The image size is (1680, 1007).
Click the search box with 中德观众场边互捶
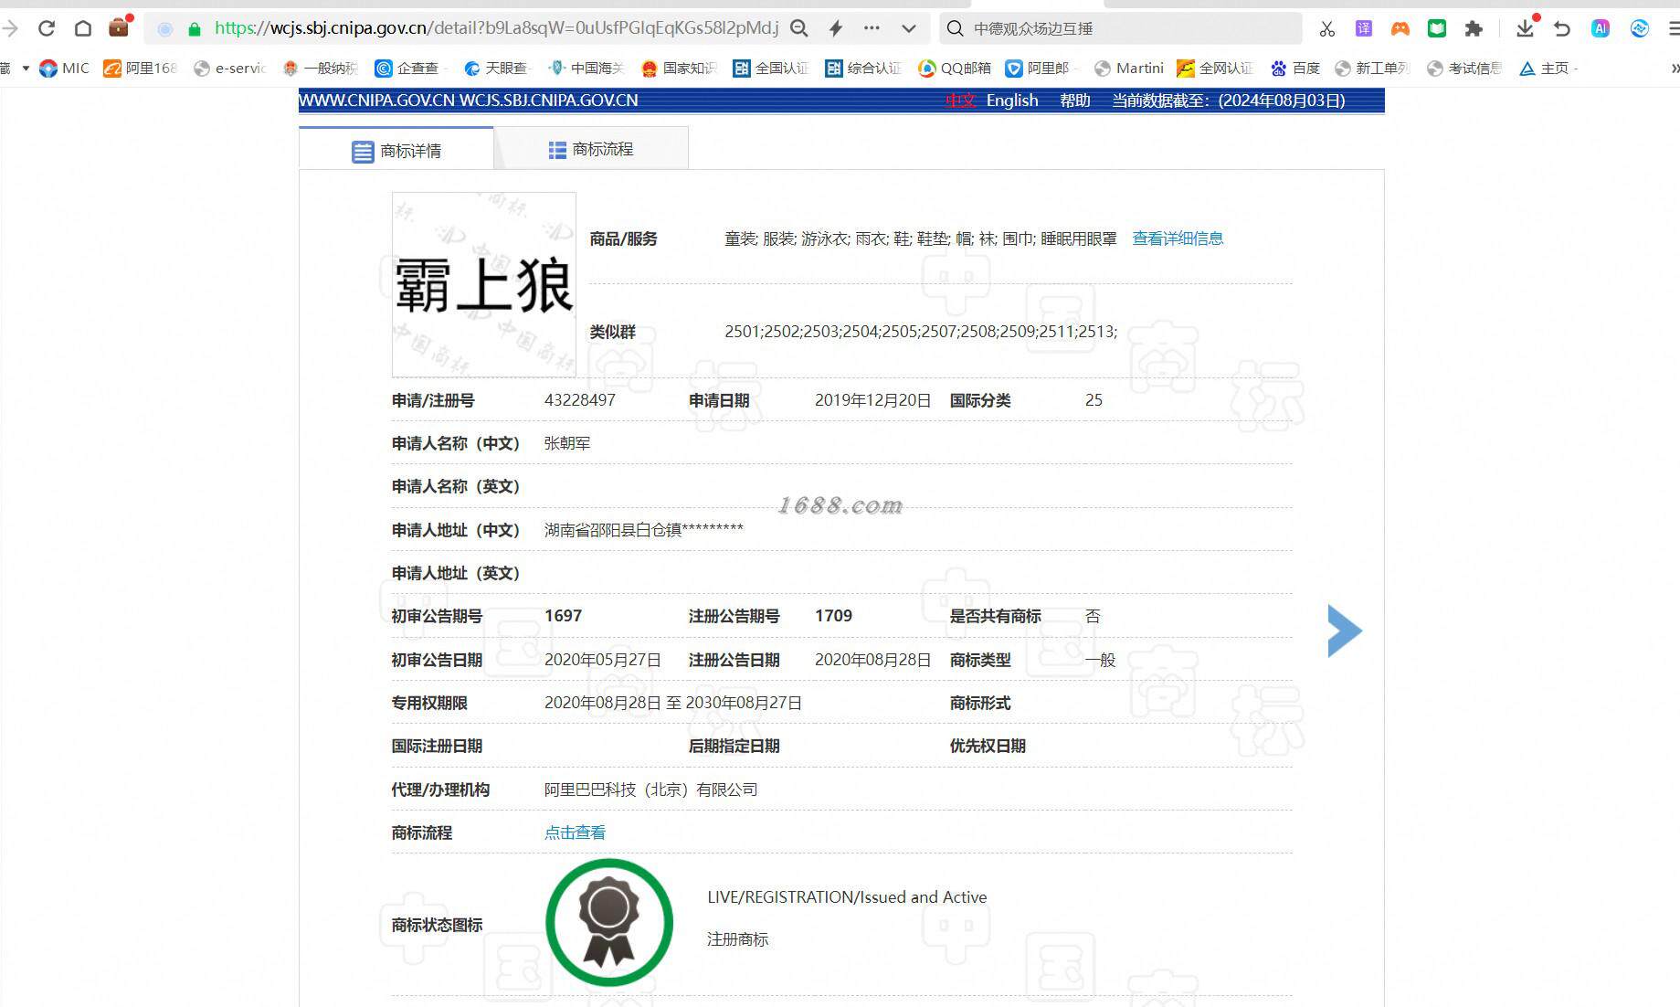pos(1121,28)
